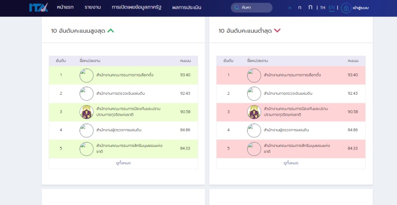Screen dimensions: 397x205
Task: Switch language to TH
Action: point(323,8)
